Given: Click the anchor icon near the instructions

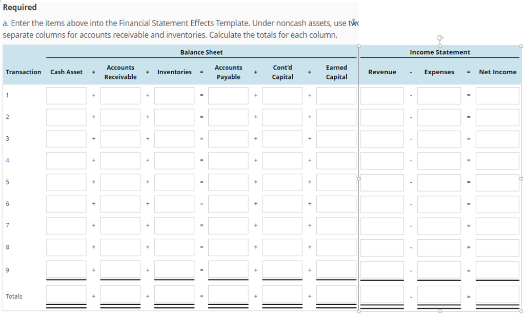Looking at the screenshot, I should (353, 22).
